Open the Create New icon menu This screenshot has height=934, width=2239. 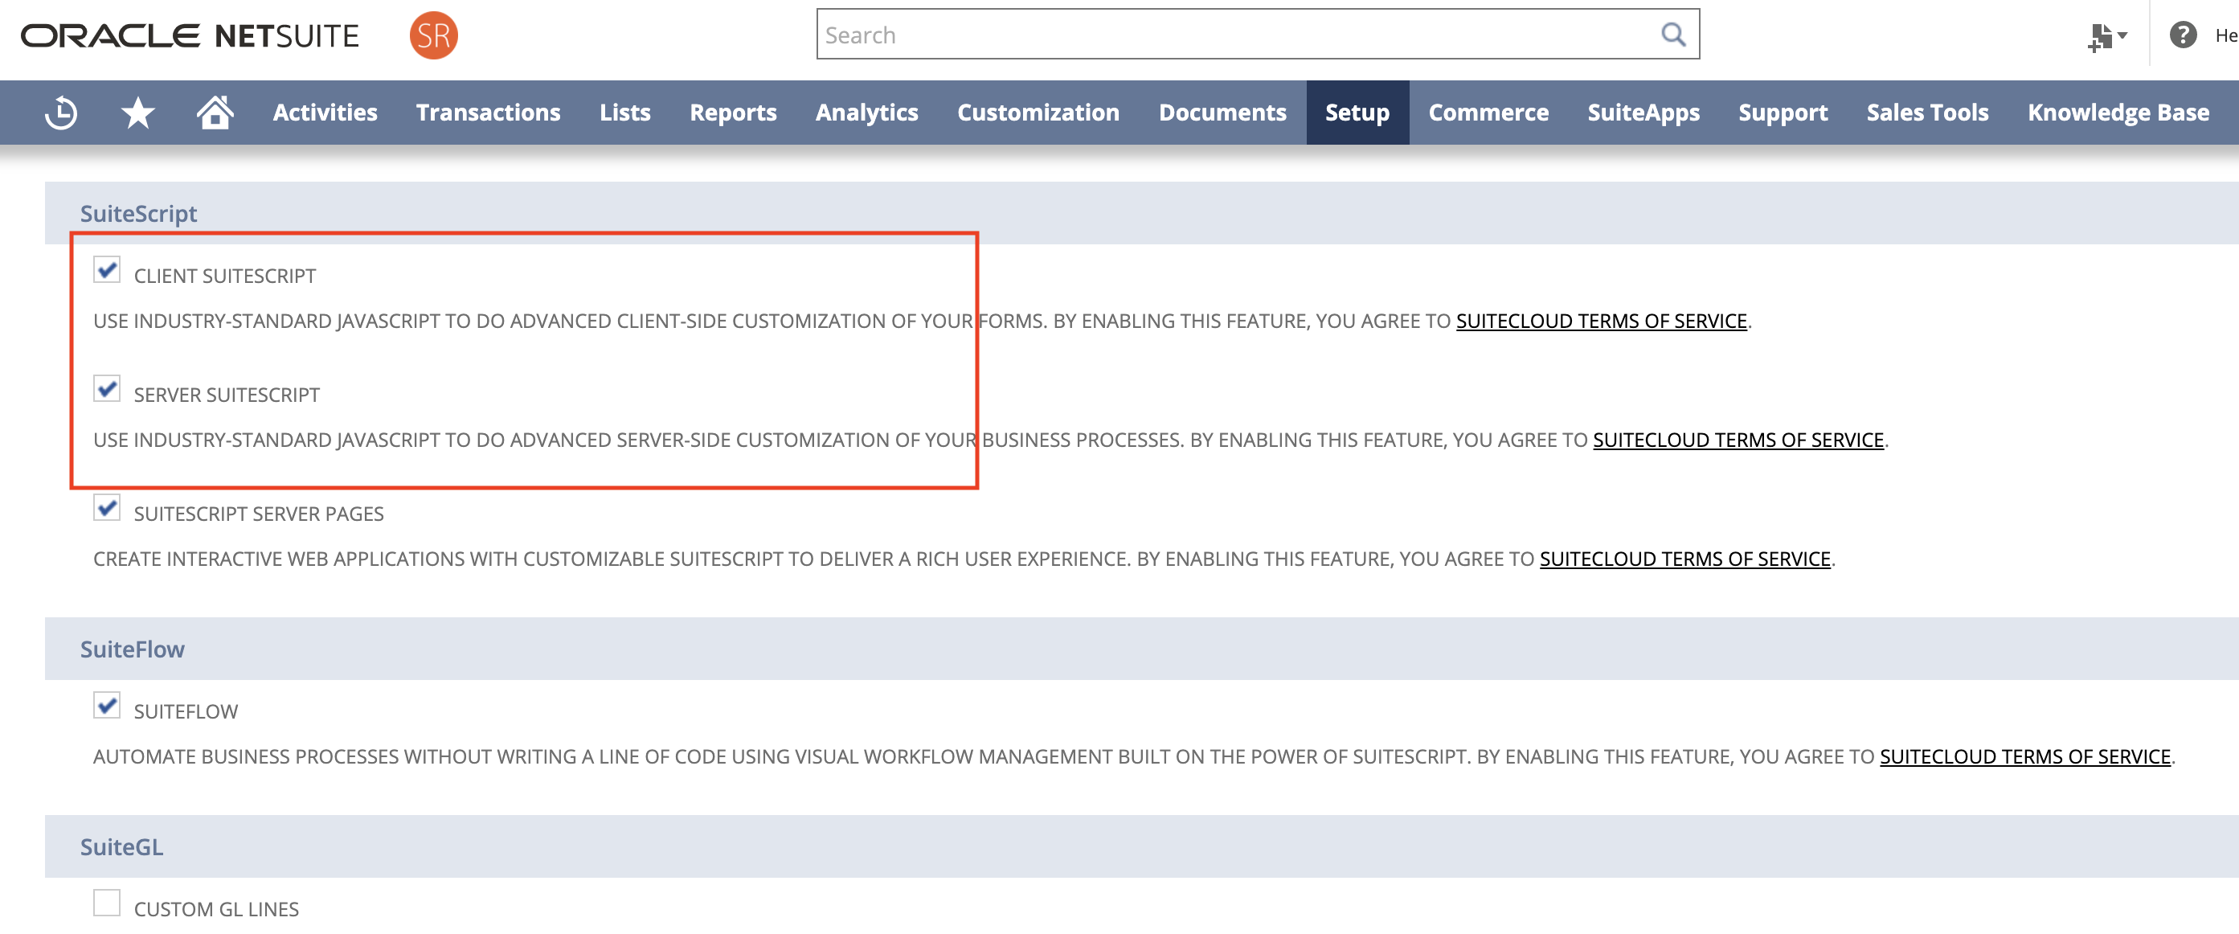2105,36
